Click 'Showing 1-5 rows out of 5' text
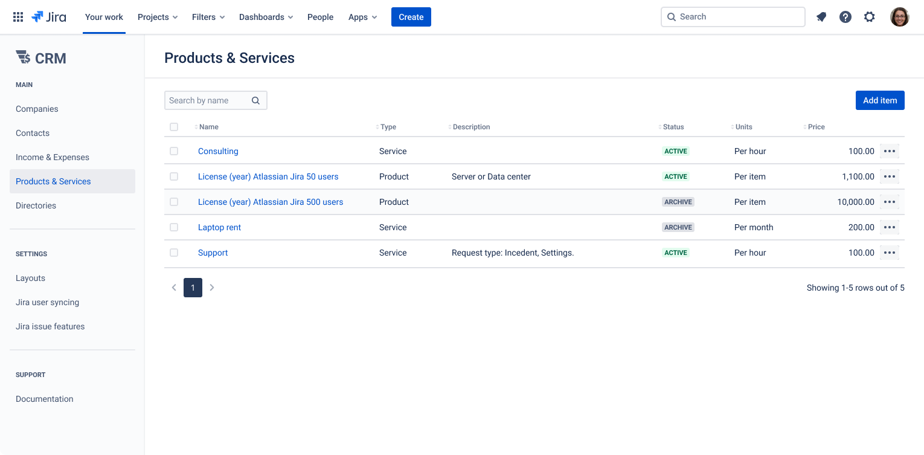The image size is (924, 455). pos(856,288)
